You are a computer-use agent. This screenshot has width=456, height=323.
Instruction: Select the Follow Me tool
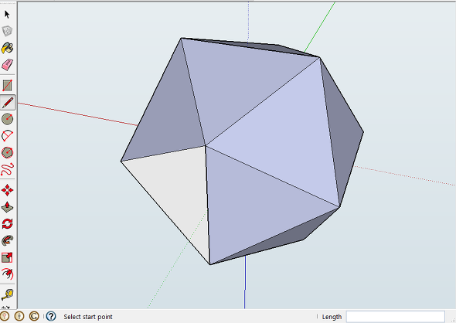[7, 241]
